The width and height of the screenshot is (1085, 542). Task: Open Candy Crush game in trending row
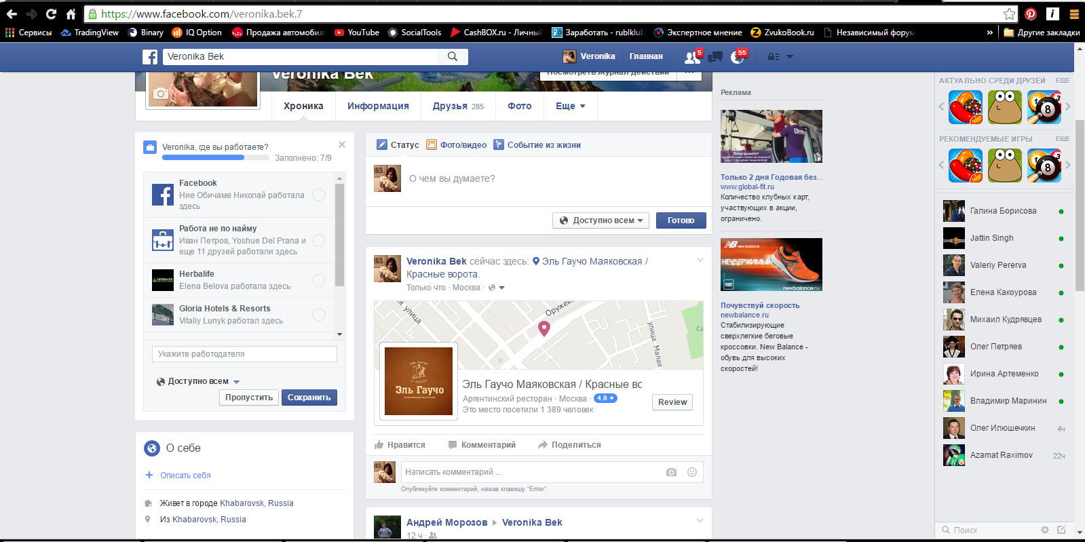coord(966,107)
